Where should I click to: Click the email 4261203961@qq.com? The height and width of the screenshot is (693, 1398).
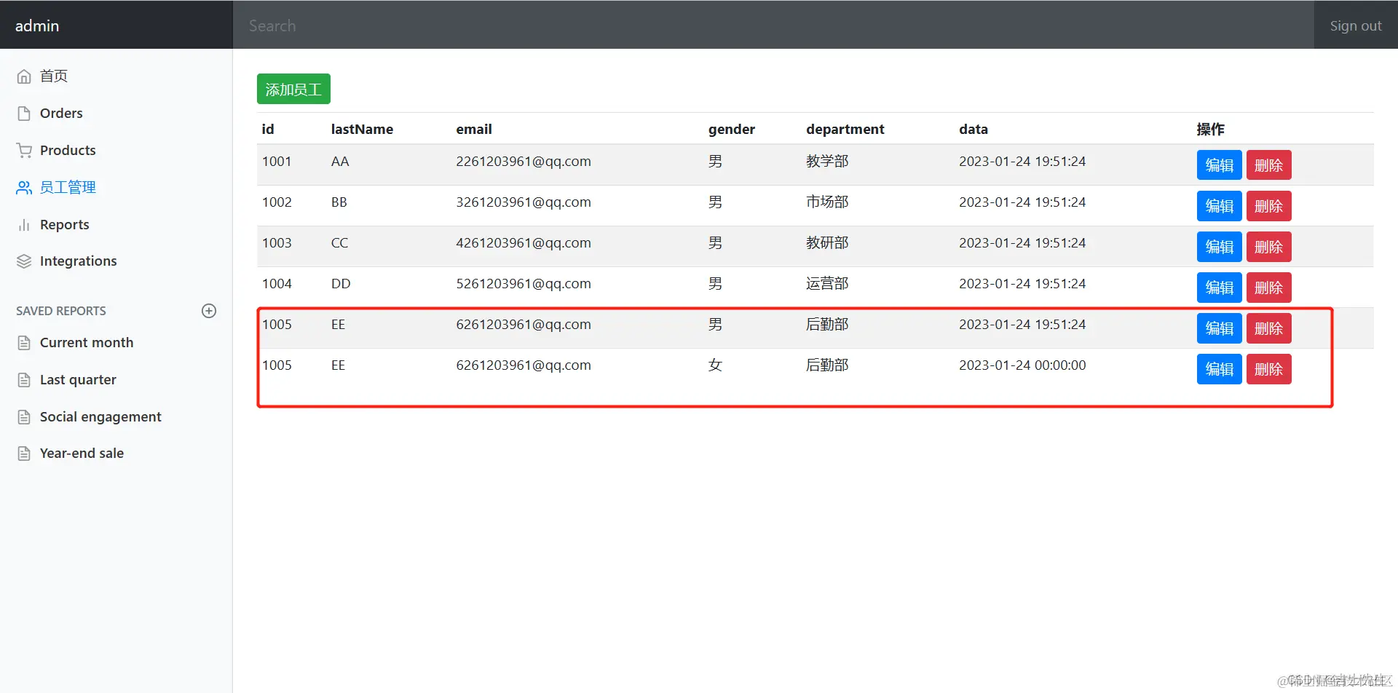524,243
